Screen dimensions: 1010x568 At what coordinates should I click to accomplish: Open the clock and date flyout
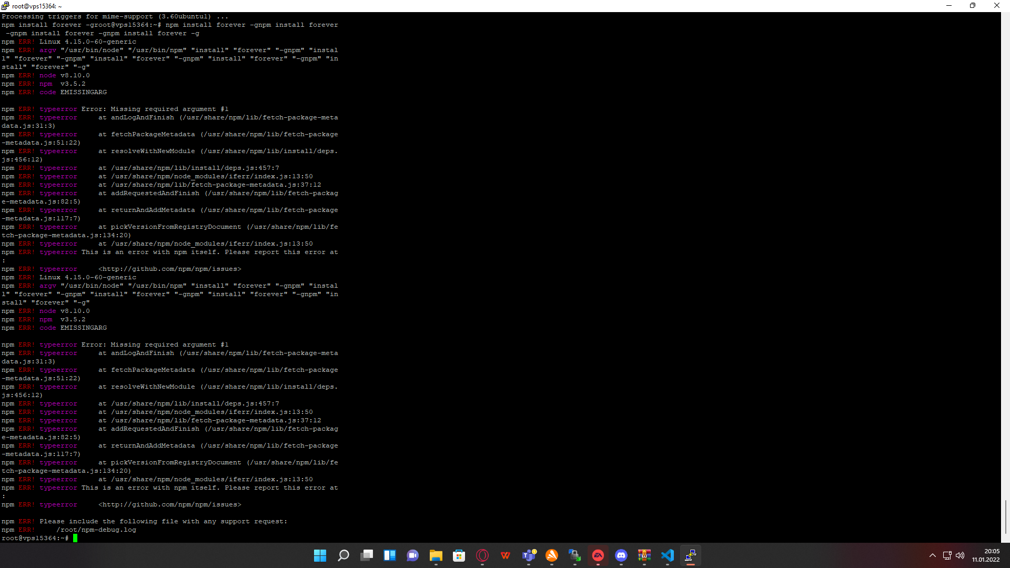986,555
